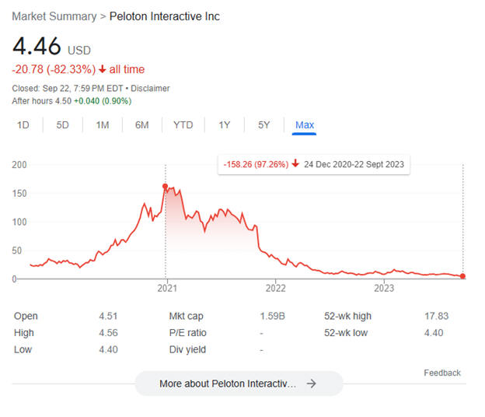Click the arrow in More about button
This screenshot has width=485, height=417.
tap(311, 384)
